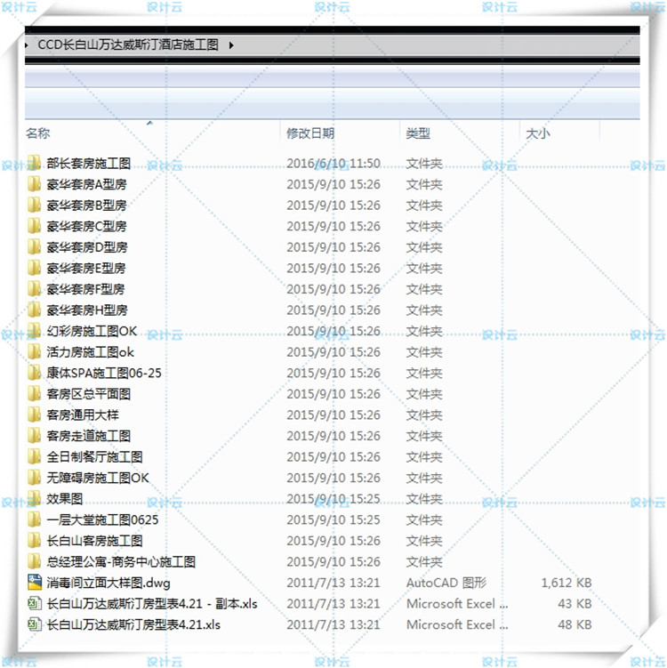This screenshot has height=668, width=667.
Task: Click the date cell of 消毒间立面大样图.dwg
Action: [x=333, y=583]
